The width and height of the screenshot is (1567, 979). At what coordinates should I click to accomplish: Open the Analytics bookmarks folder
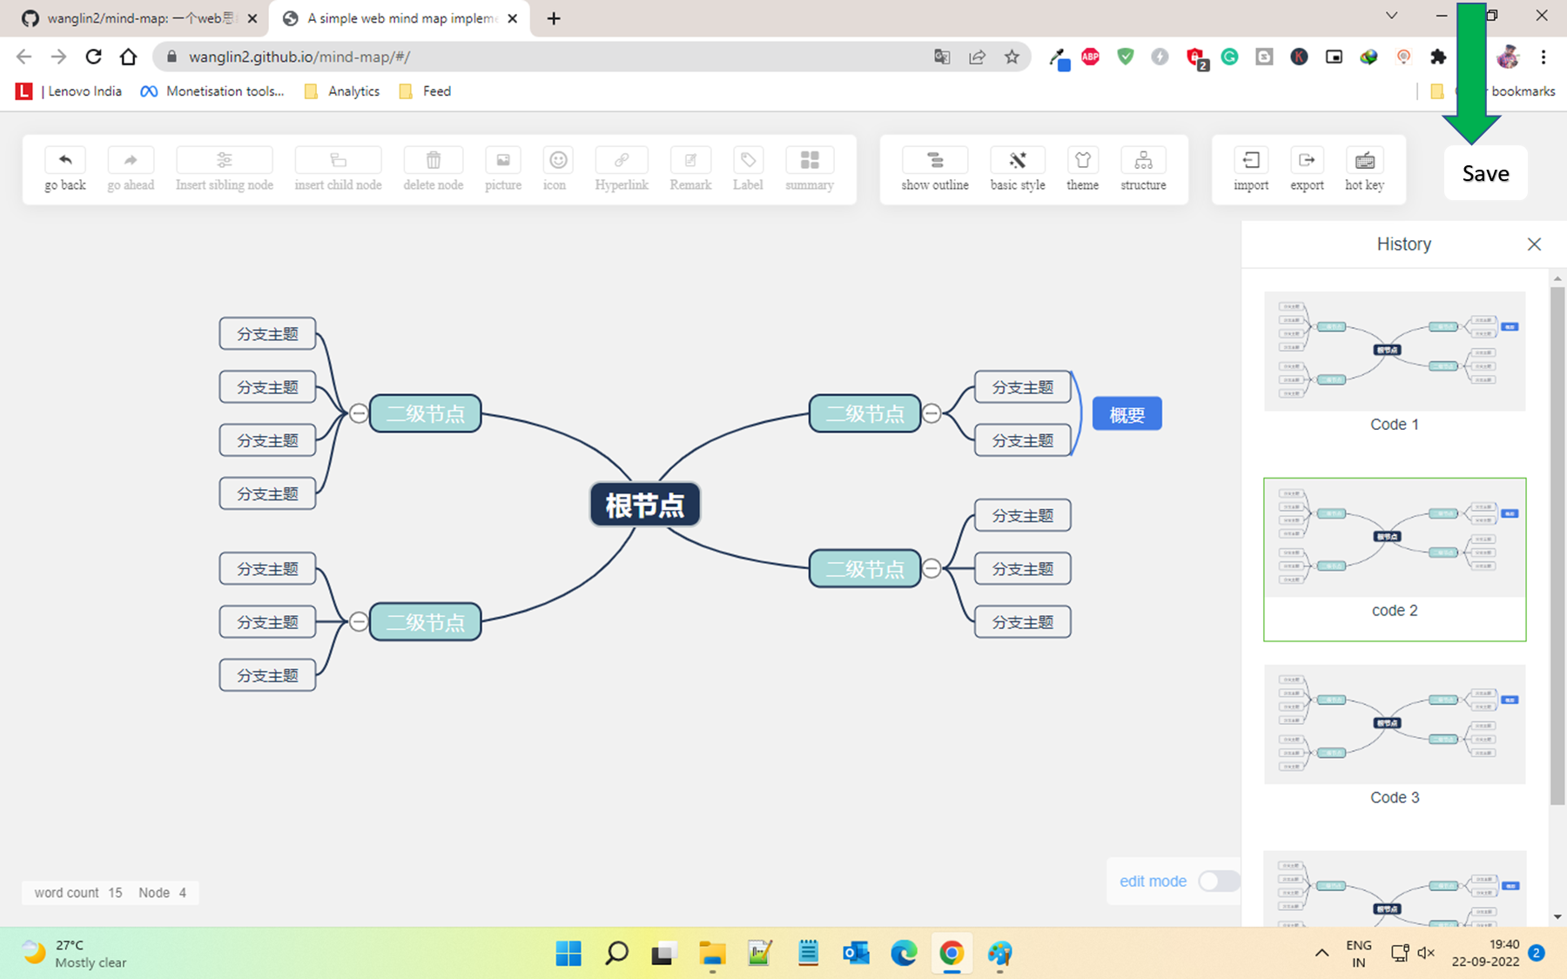tap(341, 91)
